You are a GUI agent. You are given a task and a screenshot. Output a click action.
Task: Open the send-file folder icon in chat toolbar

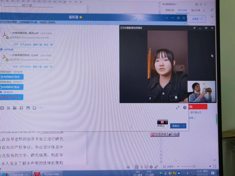tap(15, 108)
